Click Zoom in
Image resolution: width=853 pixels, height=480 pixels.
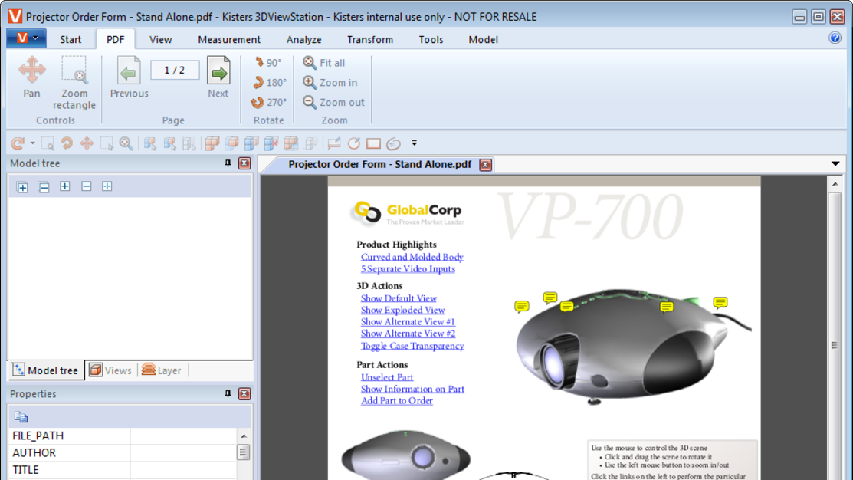[x=330, y=82]
